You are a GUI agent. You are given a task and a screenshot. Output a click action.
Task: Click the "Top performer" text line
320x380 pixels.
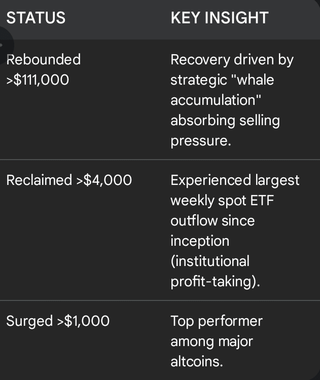pos(217,321)
